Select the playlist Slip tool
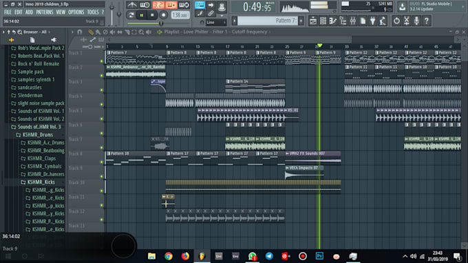 pyautogui.click(x=120, y=32)
